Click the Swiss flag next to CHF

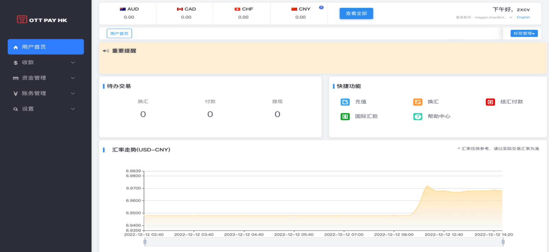(237, 9)
